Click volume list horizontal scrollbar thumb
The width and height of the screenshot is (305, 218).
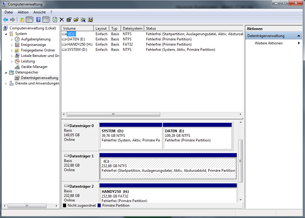pyautogui.click(x=113, y=114)
